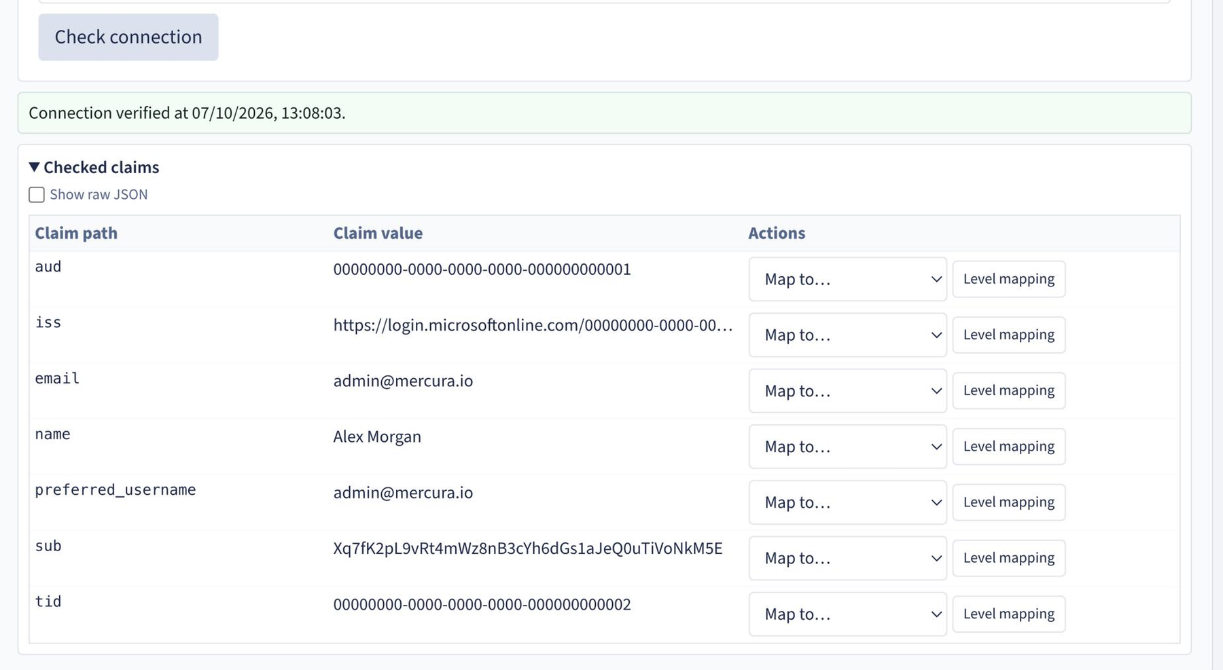
Task: Click the aud claim path cell
Action: 48,267
